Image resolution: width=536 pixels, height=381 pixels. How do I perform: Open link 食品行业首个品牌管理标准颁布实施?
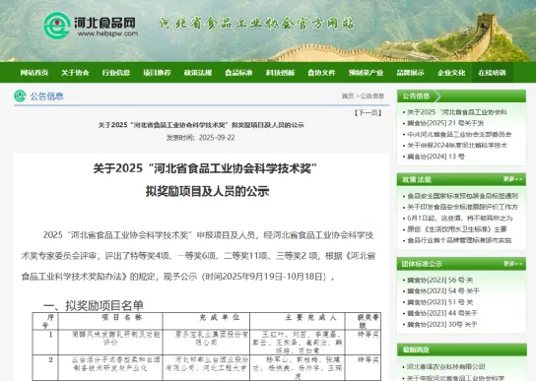pyautogui.click(x=459, y=240)
